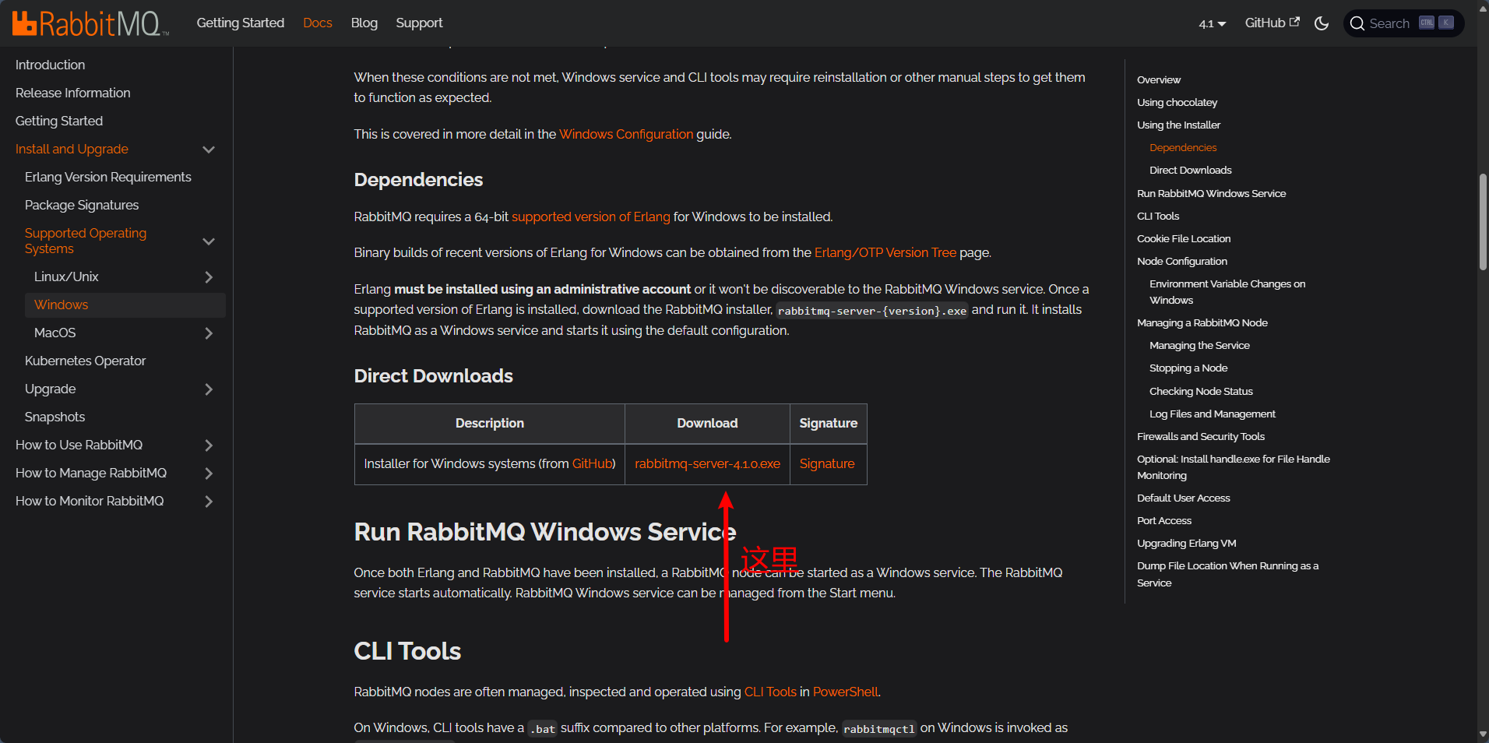Click the Dependencies heading

pos(418,180)
